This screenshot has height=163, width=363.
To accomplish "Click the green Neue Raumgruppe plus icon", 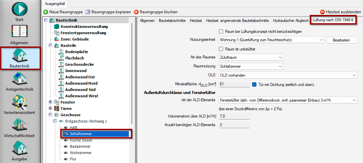I will coord(46,12).
